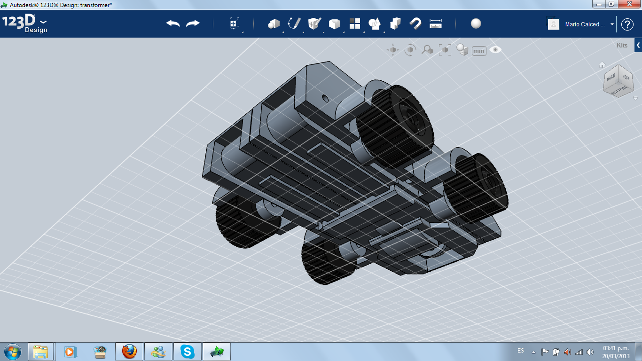This screenshot has width=642, height=361.
Task: Click the Home view icon
Action: click(602, 65)
